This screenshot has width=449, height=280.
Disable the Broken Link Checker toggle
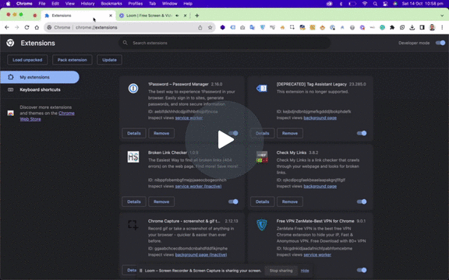click(233, 201)
